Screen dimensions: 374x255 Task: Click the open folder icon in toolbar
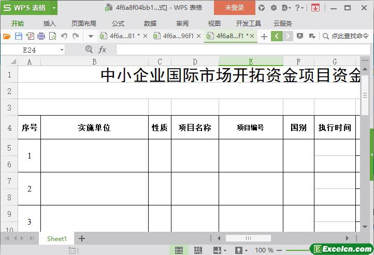(x=7, y=36)
